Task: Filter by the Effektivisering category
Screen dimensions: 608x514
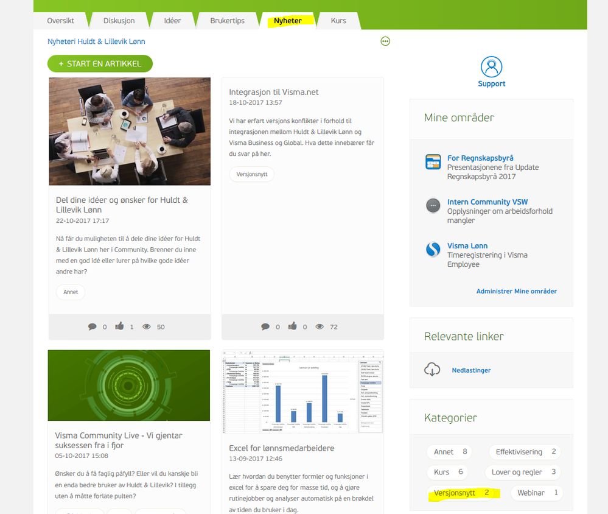Action: pos(525,451)
